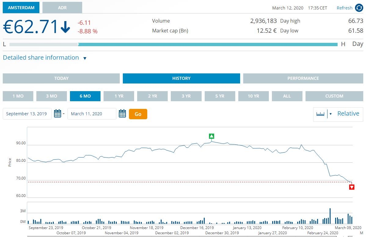Select the 1 MO time range
The width and height of the screenshot is (366, 237).
coord(18,96)
